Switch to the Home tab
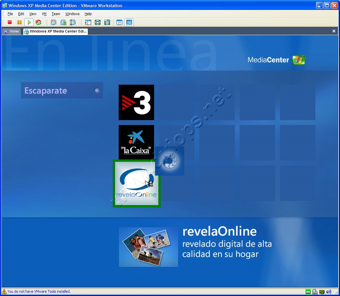 point(12,32)
